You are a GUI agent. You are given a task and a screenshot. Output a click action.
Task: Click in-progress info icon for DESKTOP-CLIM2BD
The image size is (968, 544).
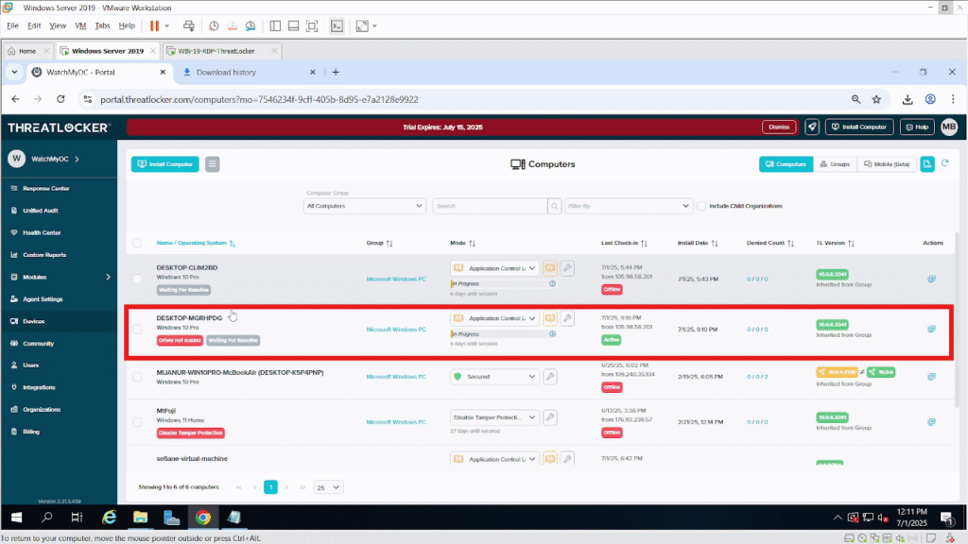tap(552, 283)
